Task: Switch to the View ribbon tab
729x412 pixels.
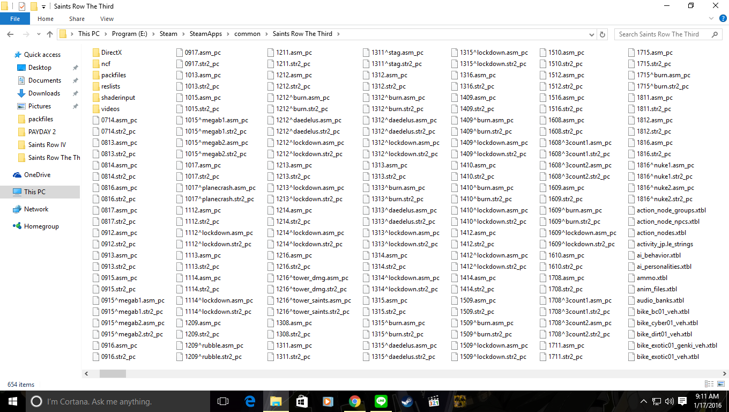Action: [107, 19]
